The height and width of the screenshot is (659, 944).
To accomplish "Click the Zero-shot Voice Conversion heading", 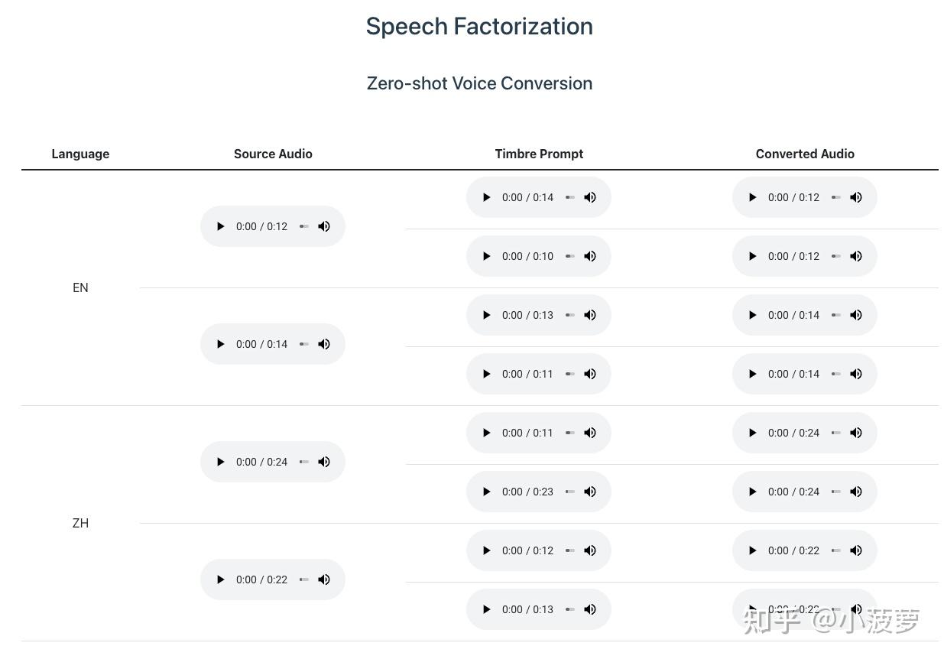I will (479, 83).
